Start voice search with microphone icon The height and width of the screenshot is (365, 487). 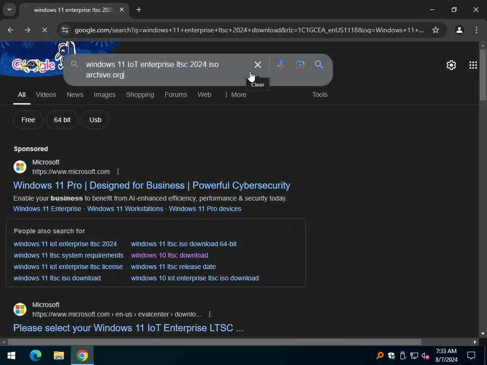281,65
